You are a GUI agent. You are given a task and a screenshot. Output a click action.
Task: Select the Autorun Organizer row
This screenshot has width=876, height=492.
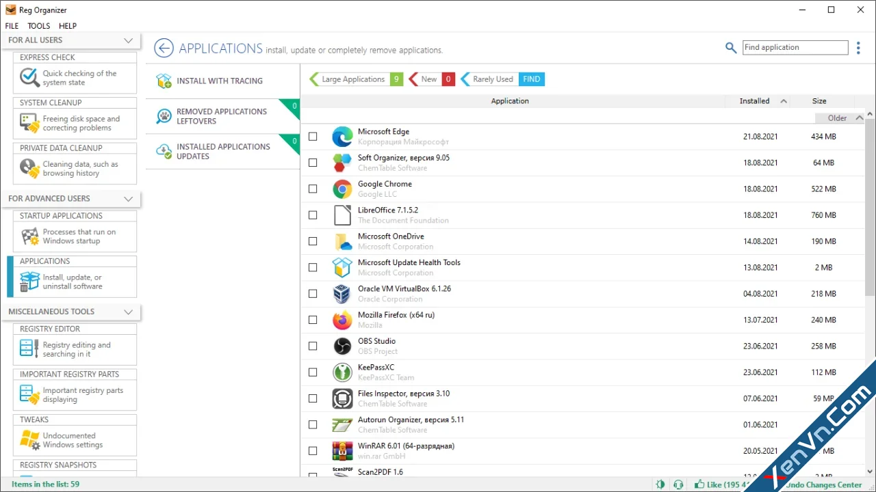[x=582, y=424]
